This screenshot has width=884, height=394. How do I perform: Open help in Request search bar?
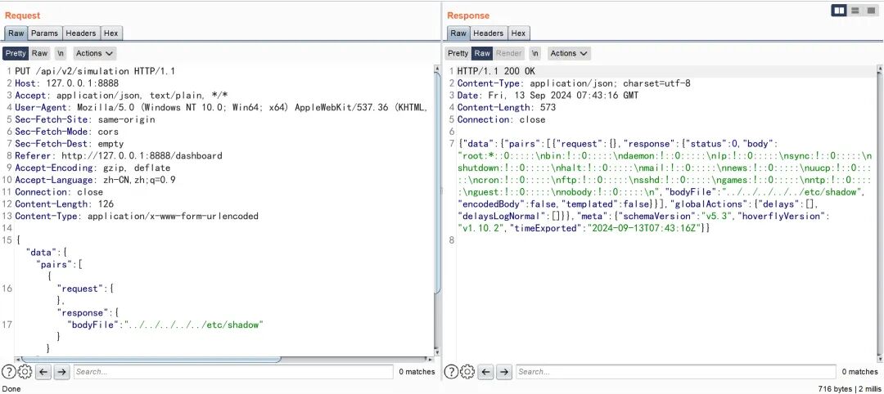click(x=8, y=371)
